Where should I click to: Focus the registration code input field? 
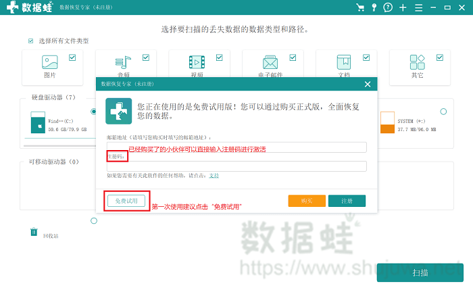pyautogui.click(x=236, y=166)
